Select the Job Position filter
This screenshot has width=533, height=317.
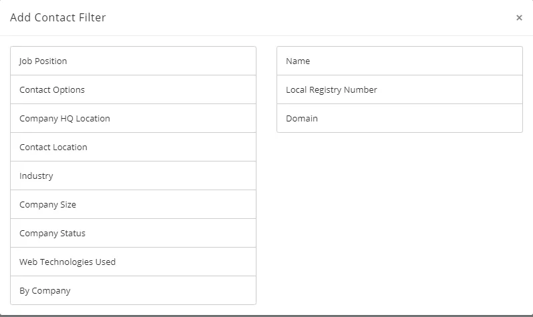click(x=133, y=61)
